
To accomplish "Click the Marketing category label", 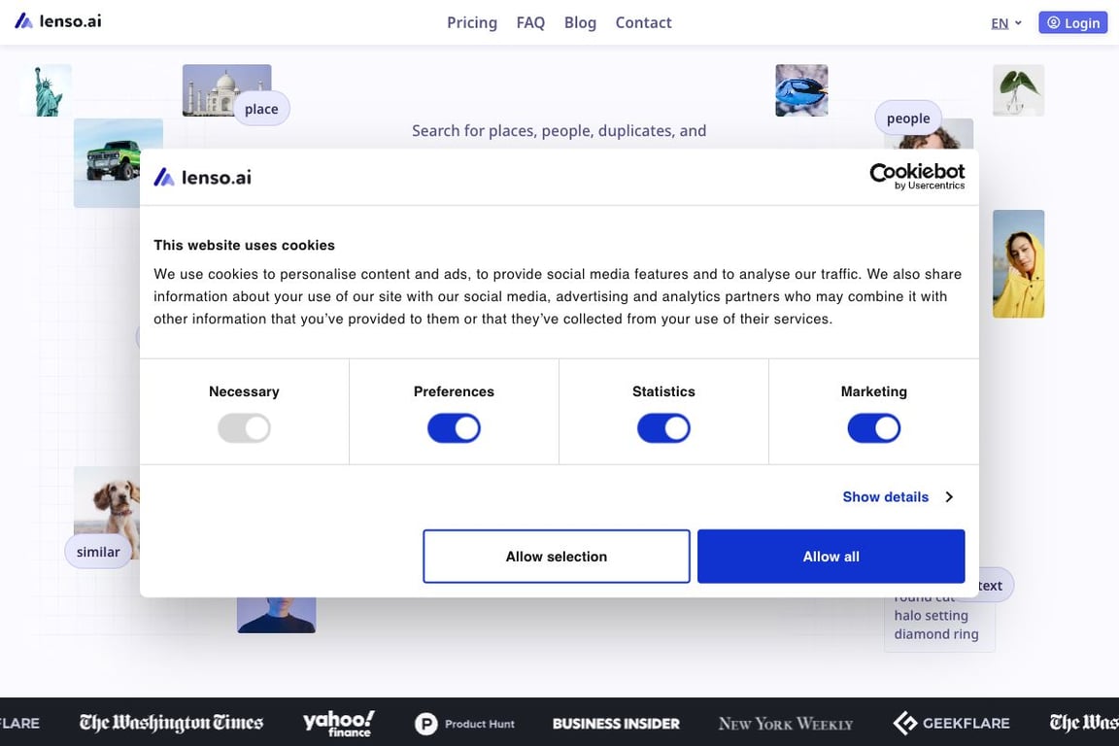I will pyautogui.click(x=873, y=391).
